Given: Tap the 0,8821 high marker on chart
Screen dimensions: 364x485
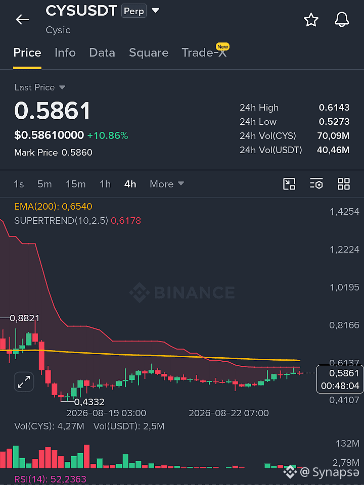Looking at the screenshot, I should 24,318.
